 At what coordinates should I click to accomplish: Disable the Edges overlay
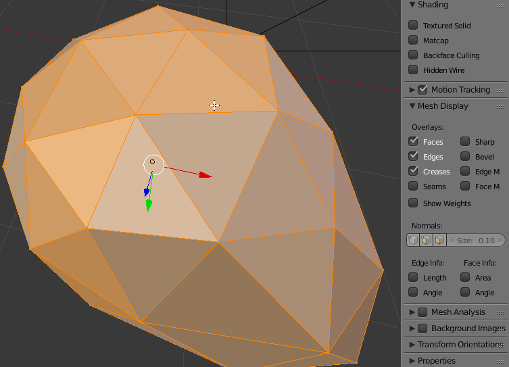413,156
